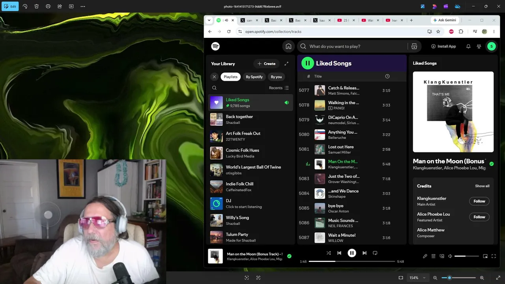Toggle the By you filter chip

coord(276,77)
